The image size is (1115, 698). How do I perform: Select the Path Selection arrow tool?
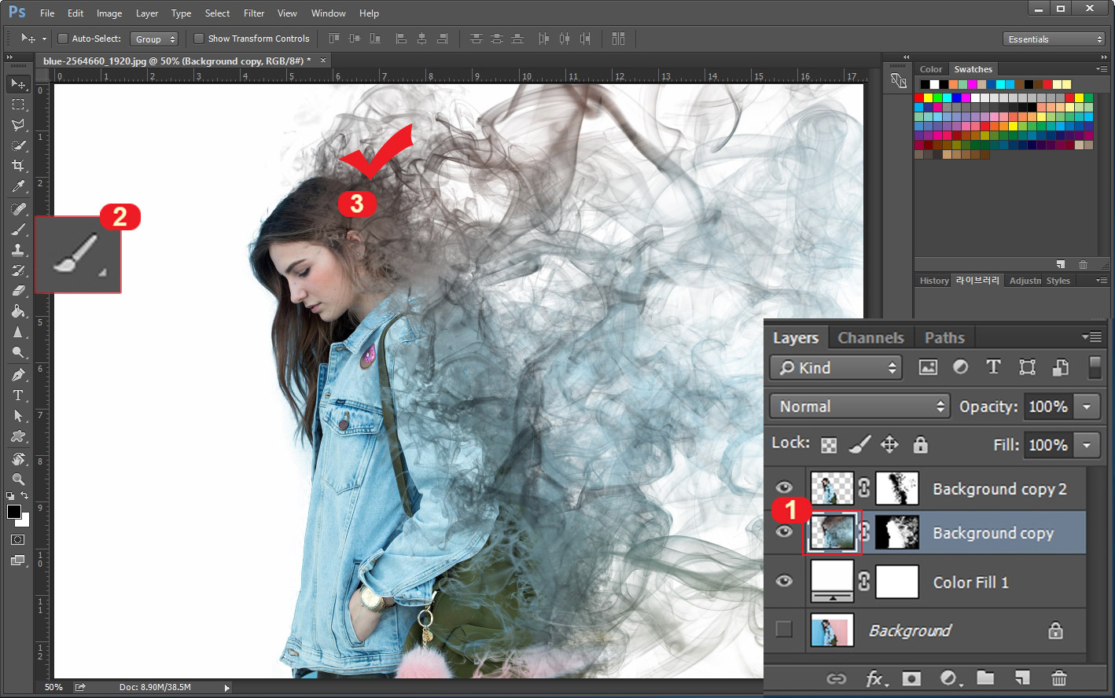click(18, 416)
